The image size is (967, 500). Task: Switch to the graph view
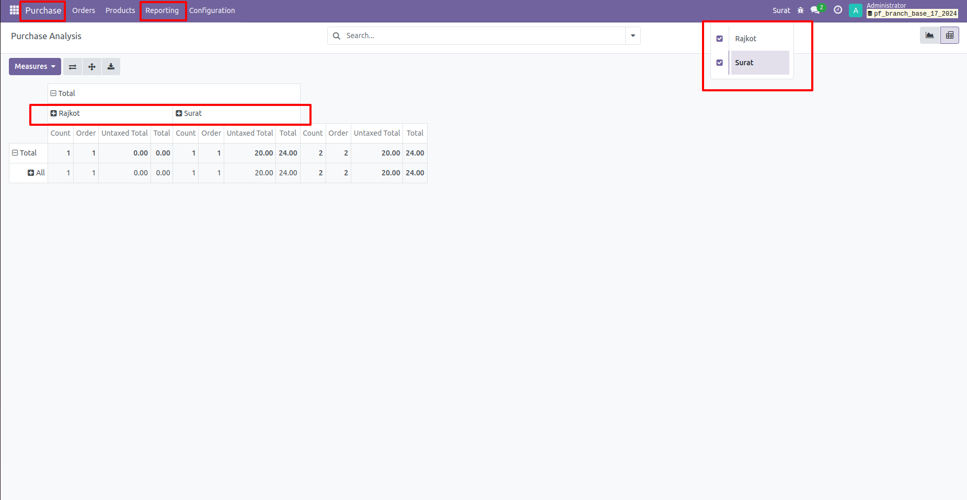(x=929, y=35)
